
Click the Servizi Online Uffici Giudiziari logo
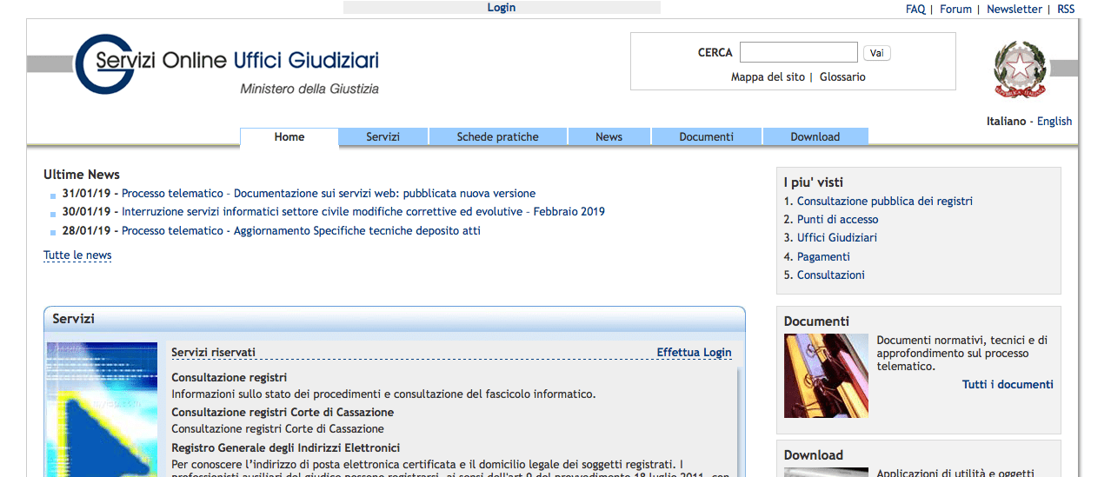227,64
